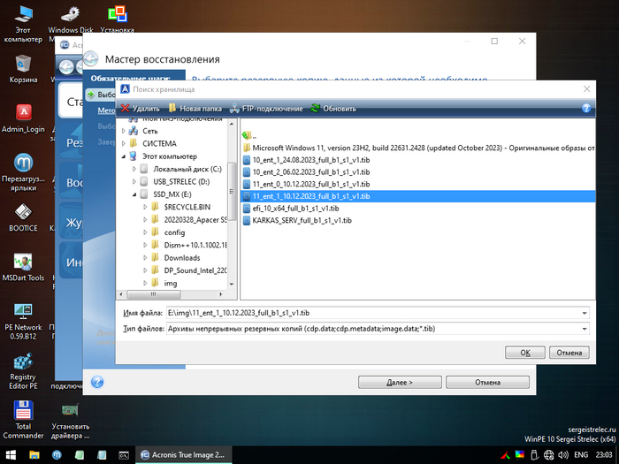Open the Windows Start menu
Viewport: 619px width, 464px height.
point(11,455)
